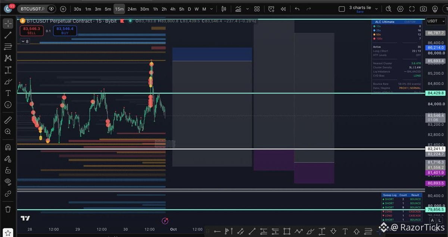Click the SELL 83,546.3 button

tap(32, 31)
